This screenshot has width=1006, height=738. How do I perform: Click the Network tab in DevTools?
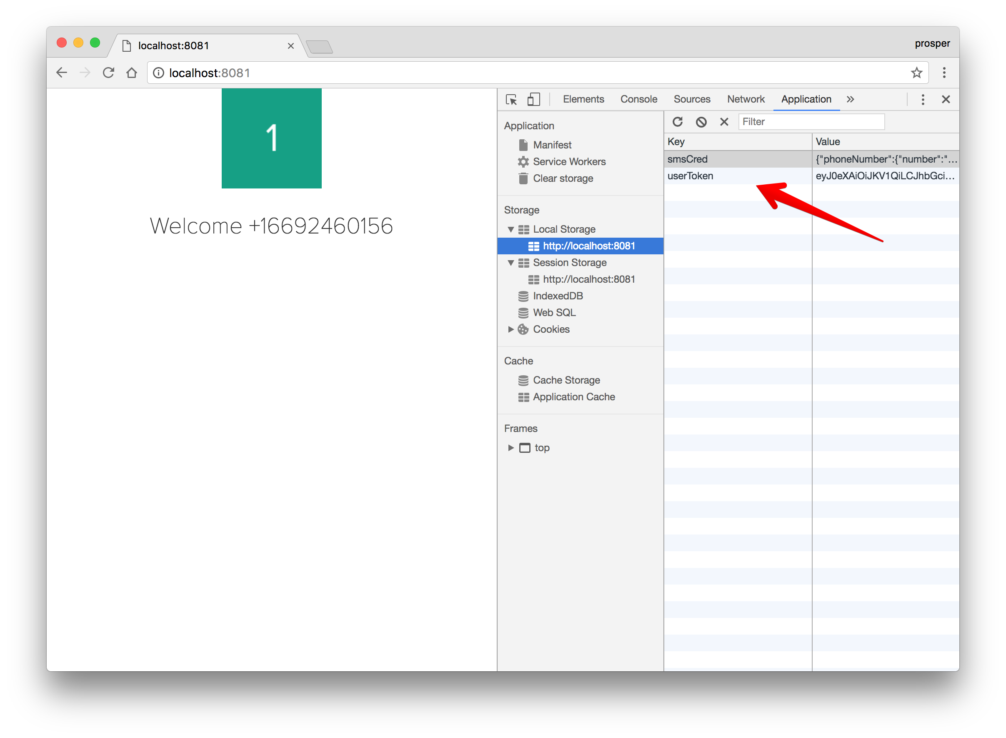[x=745, y=98]
